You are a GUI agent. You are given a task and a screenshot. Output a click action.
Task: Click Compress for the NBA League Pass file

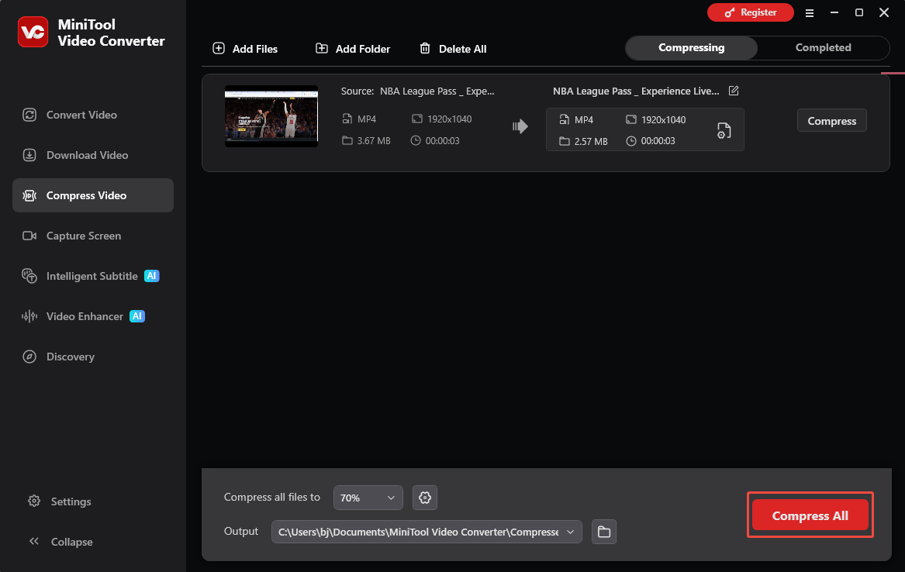point(831,120)
